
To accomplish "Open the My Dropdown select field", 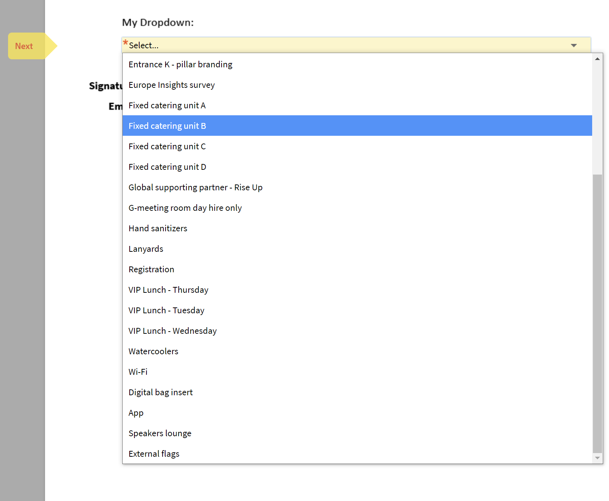I will click(348, 45).
